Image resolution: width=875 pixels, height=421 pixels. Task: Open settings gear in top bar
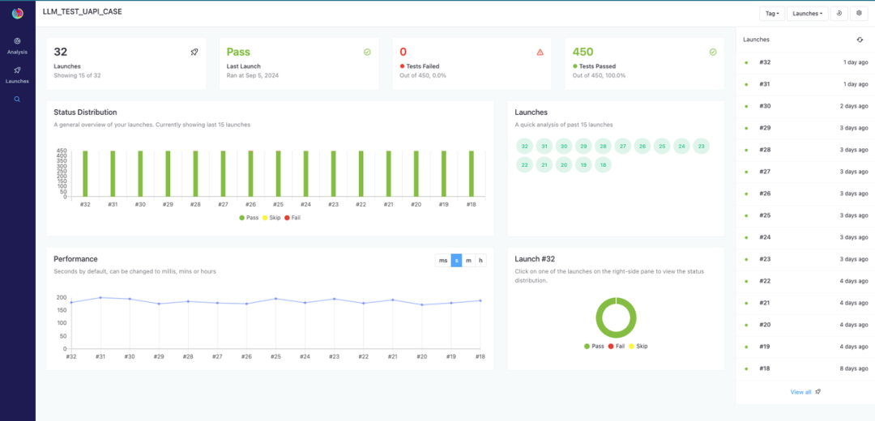point(859,14)
